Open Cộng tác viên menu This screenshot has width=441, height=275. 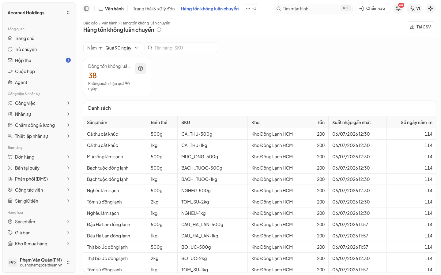pyautogui.click(x=39, y=190)
